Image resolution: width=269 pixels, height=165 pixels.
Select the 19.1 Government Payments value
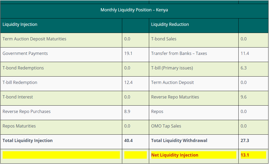click(128, 54)
